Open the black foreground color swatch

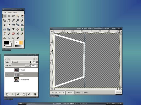tap(7, 43)
